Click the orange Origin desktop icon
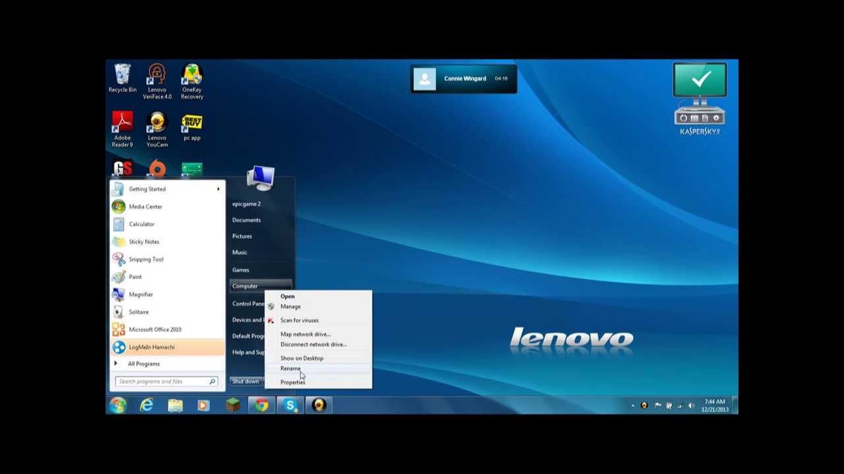 click(x=157, y=169)
